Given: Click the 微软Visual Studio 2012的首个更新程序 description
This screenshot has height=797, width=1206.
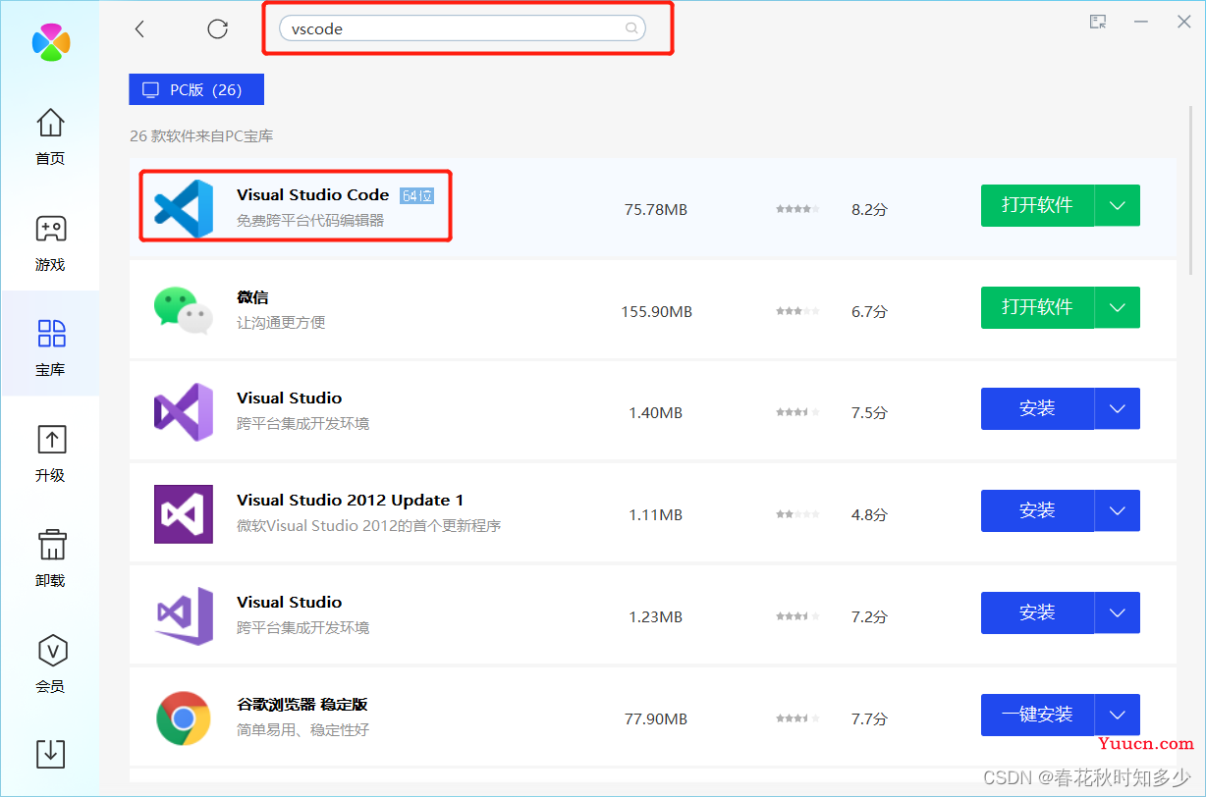Looking at the screenshot, I should pyautogui.click(x=369, y=525).
